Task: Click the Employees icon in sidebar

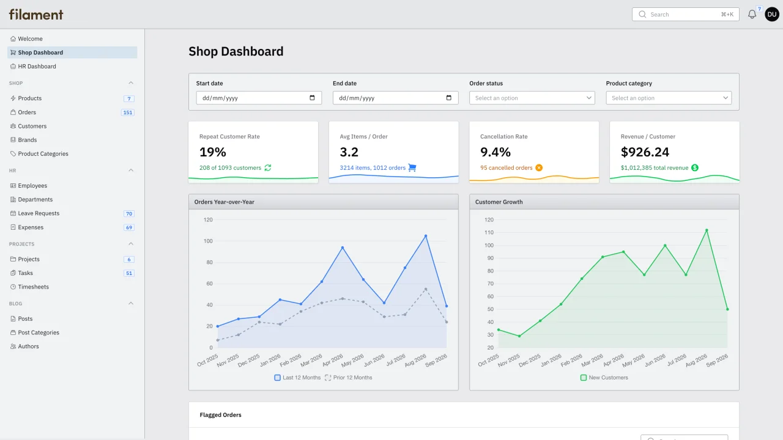Action: point(13,186)
